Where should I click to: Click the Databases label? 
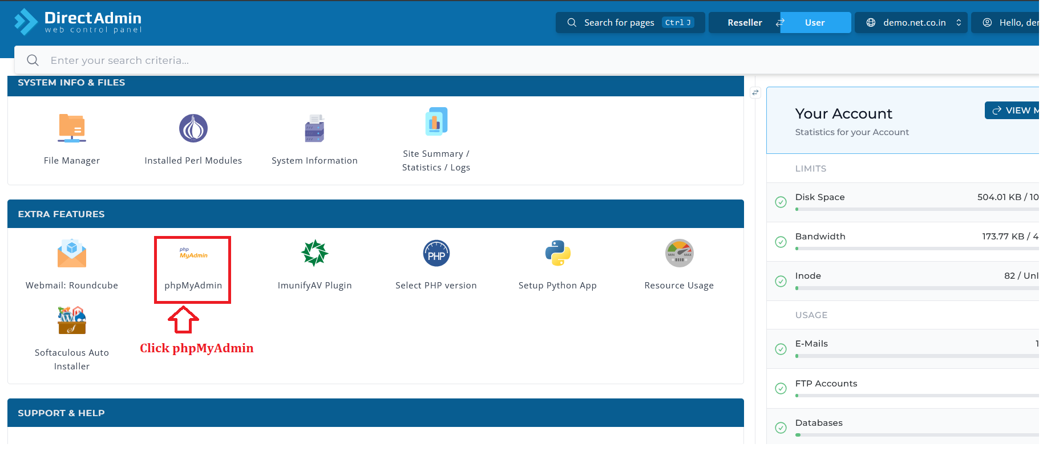(x=819, y=423)
